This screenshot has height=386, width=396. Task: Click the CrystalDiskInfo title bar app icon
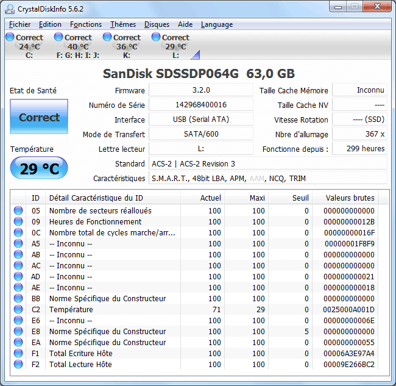point(10,9)
